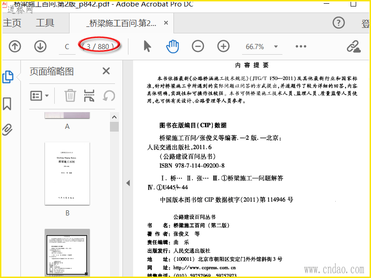Click the Acrobat app icon in the title bar
Viewport: 371px width, 278px height.
pyautogui.click(x=5, y=4)
